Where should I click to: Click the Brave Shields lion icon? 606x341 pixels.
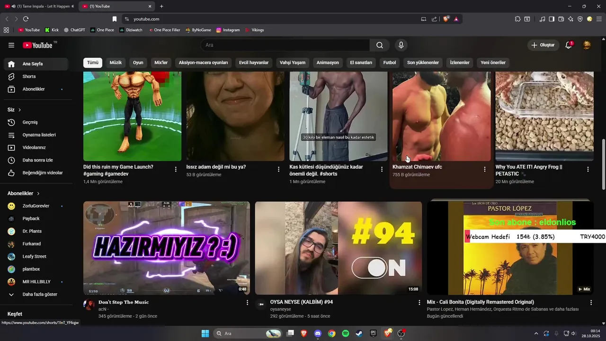(446, 19)
